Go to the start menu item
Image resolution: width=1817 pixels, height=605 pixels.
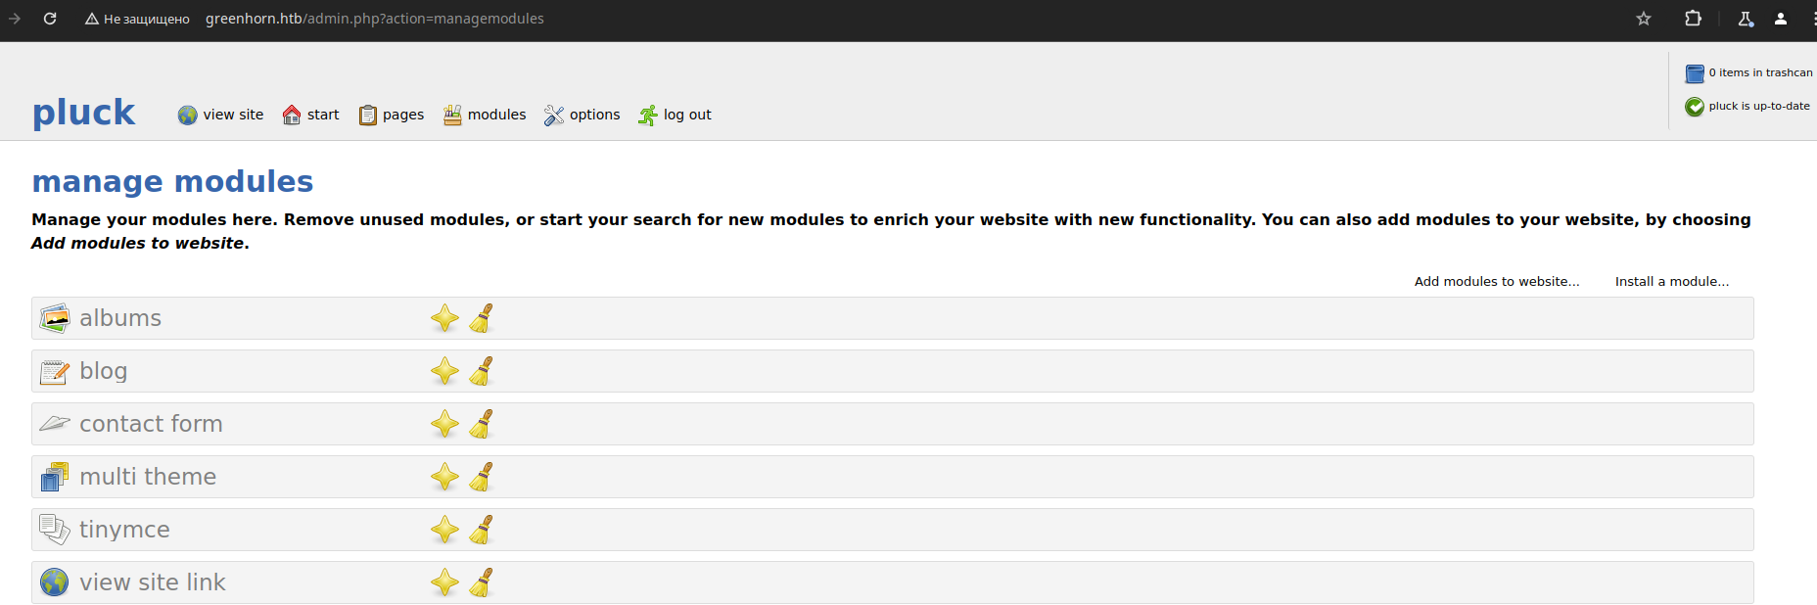(323, 115)
